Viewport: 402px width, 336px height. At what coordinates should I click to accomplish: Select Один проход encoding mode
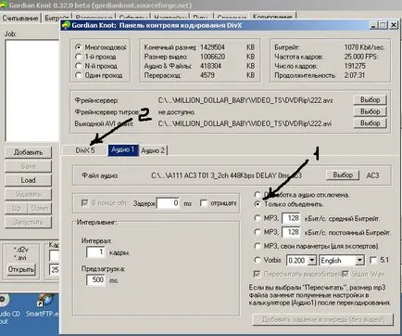pyautogui.click(x=79, y=75)
